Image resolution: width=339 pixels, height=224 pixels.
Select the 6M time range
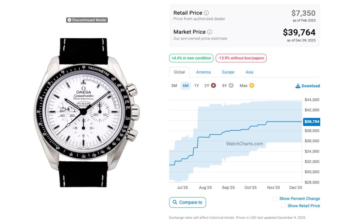pyautogui.click(x=186, y=86)
